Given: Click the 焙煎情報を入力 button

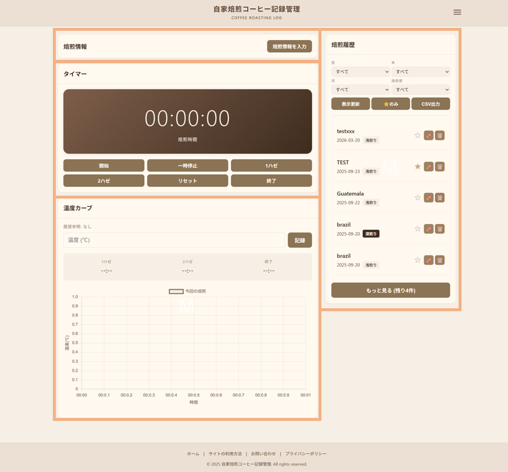Looking at the screenshot, I should 289,46.
